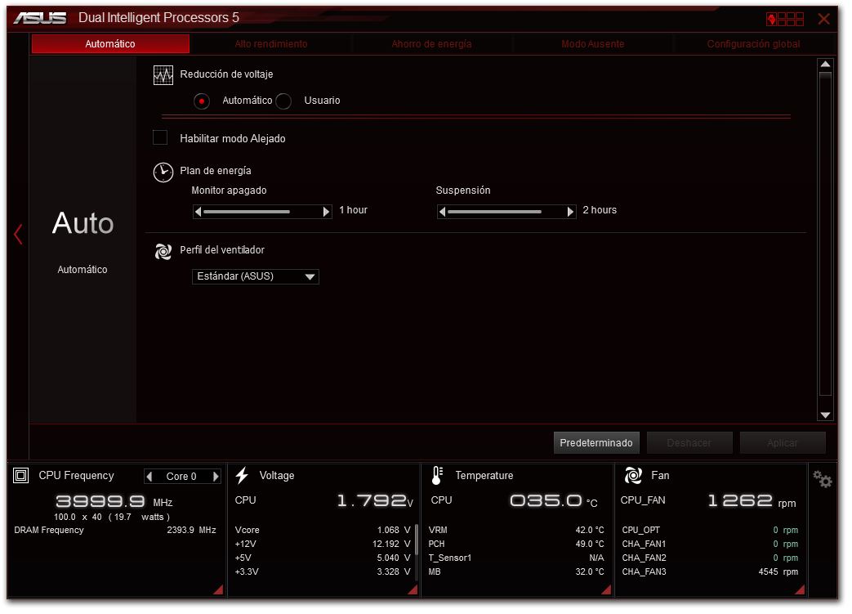852x614 pixels.
Task: Click the "035.0" CPU temperature readout
Action: tap(546, 500)
